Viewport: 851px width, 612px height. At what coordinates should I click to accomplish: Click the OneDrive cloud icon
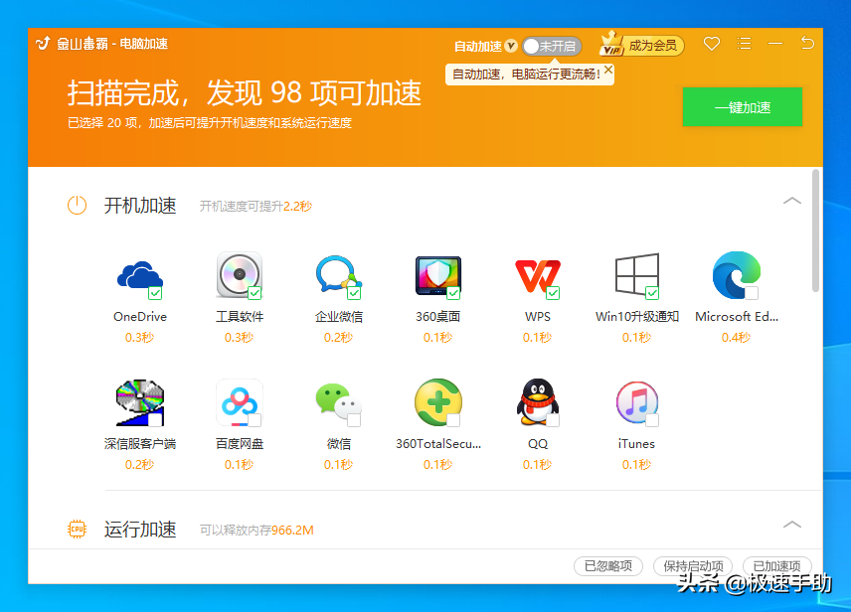(138, 275)
